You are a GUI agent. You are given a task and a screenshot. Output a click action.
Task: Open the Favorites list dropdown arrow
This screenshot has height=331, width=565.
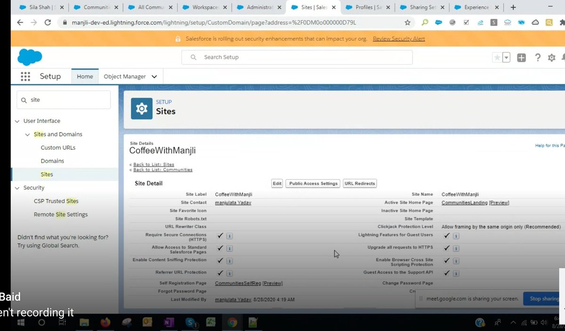(506, 57)
